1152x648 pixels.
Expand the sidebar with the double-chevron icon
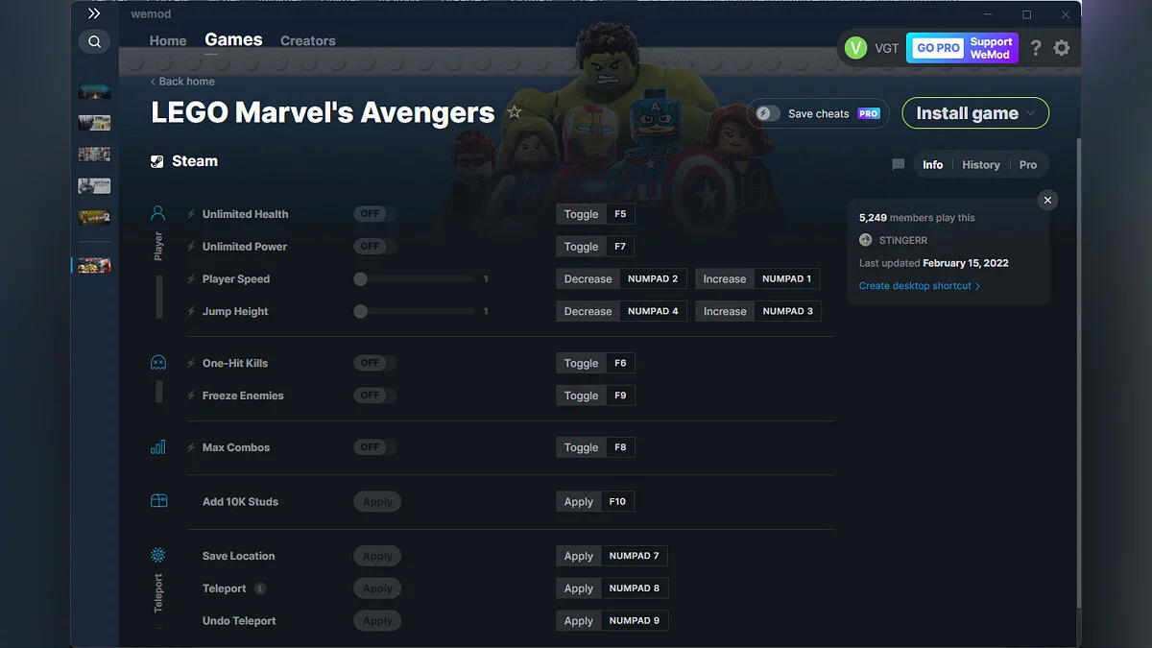click(94, 13)
